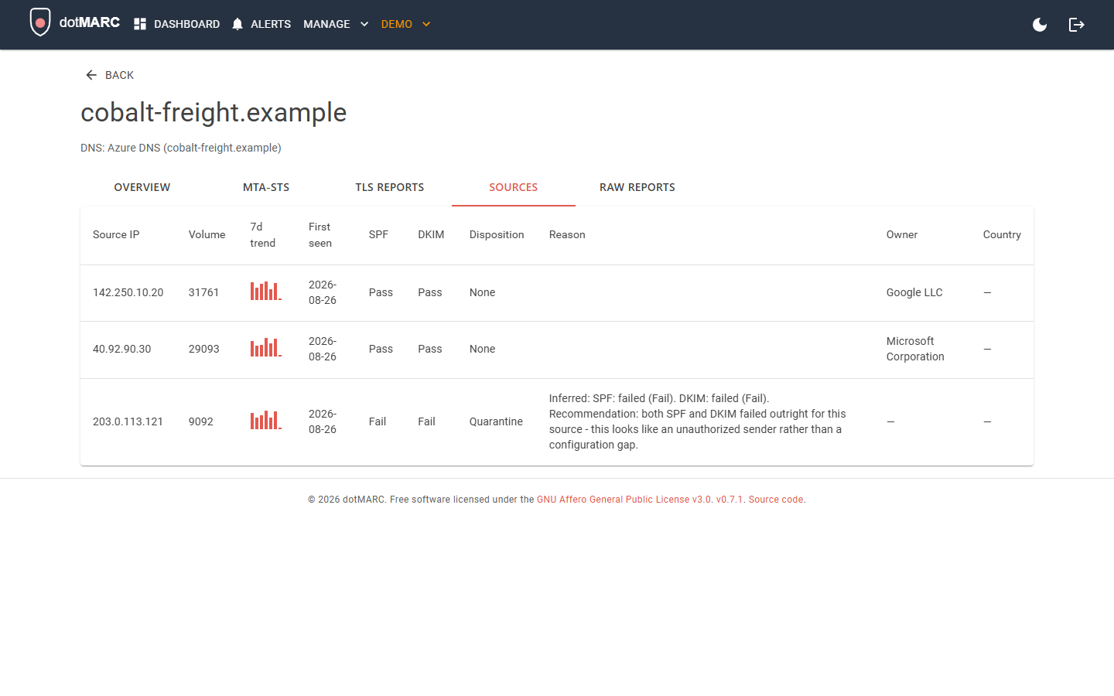Go back using the BACK label
This screenshot has height=696, width=1114.
point(119,75)
